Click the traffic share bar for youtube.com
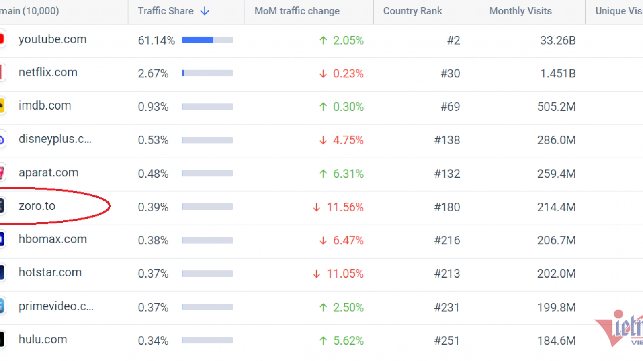 click(x=207, y=40)
